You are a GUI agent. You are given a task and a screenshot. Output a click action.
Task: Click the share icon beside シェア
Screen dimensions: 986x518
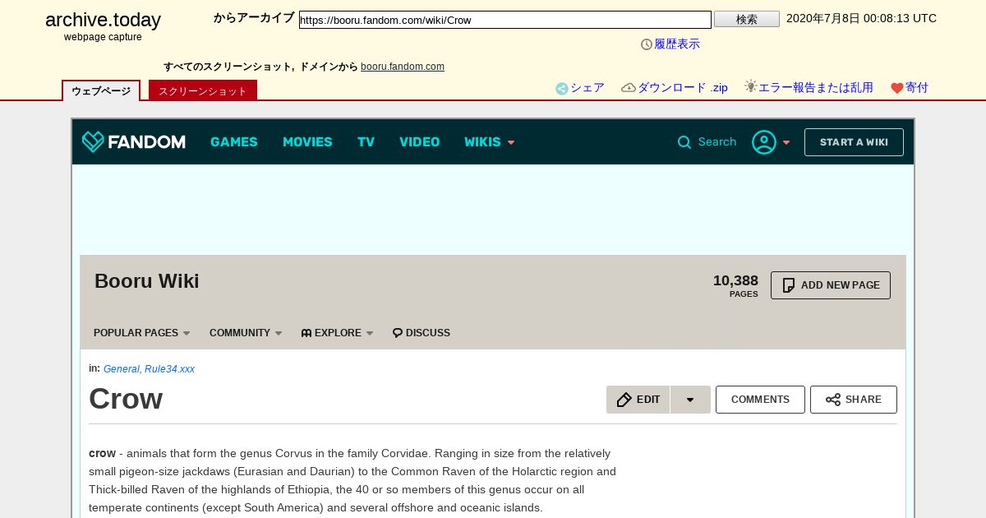click(x=562, y=89)
